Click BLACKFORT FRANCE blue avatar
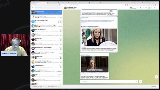This screenshot has width=160, height=90. tap(33, 21)
